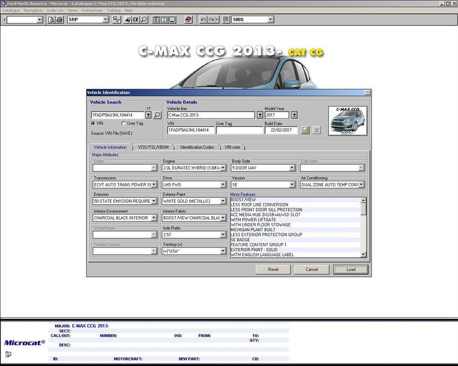Expand the Emission dropdown

pyautogui.click(x=154, y=201)
